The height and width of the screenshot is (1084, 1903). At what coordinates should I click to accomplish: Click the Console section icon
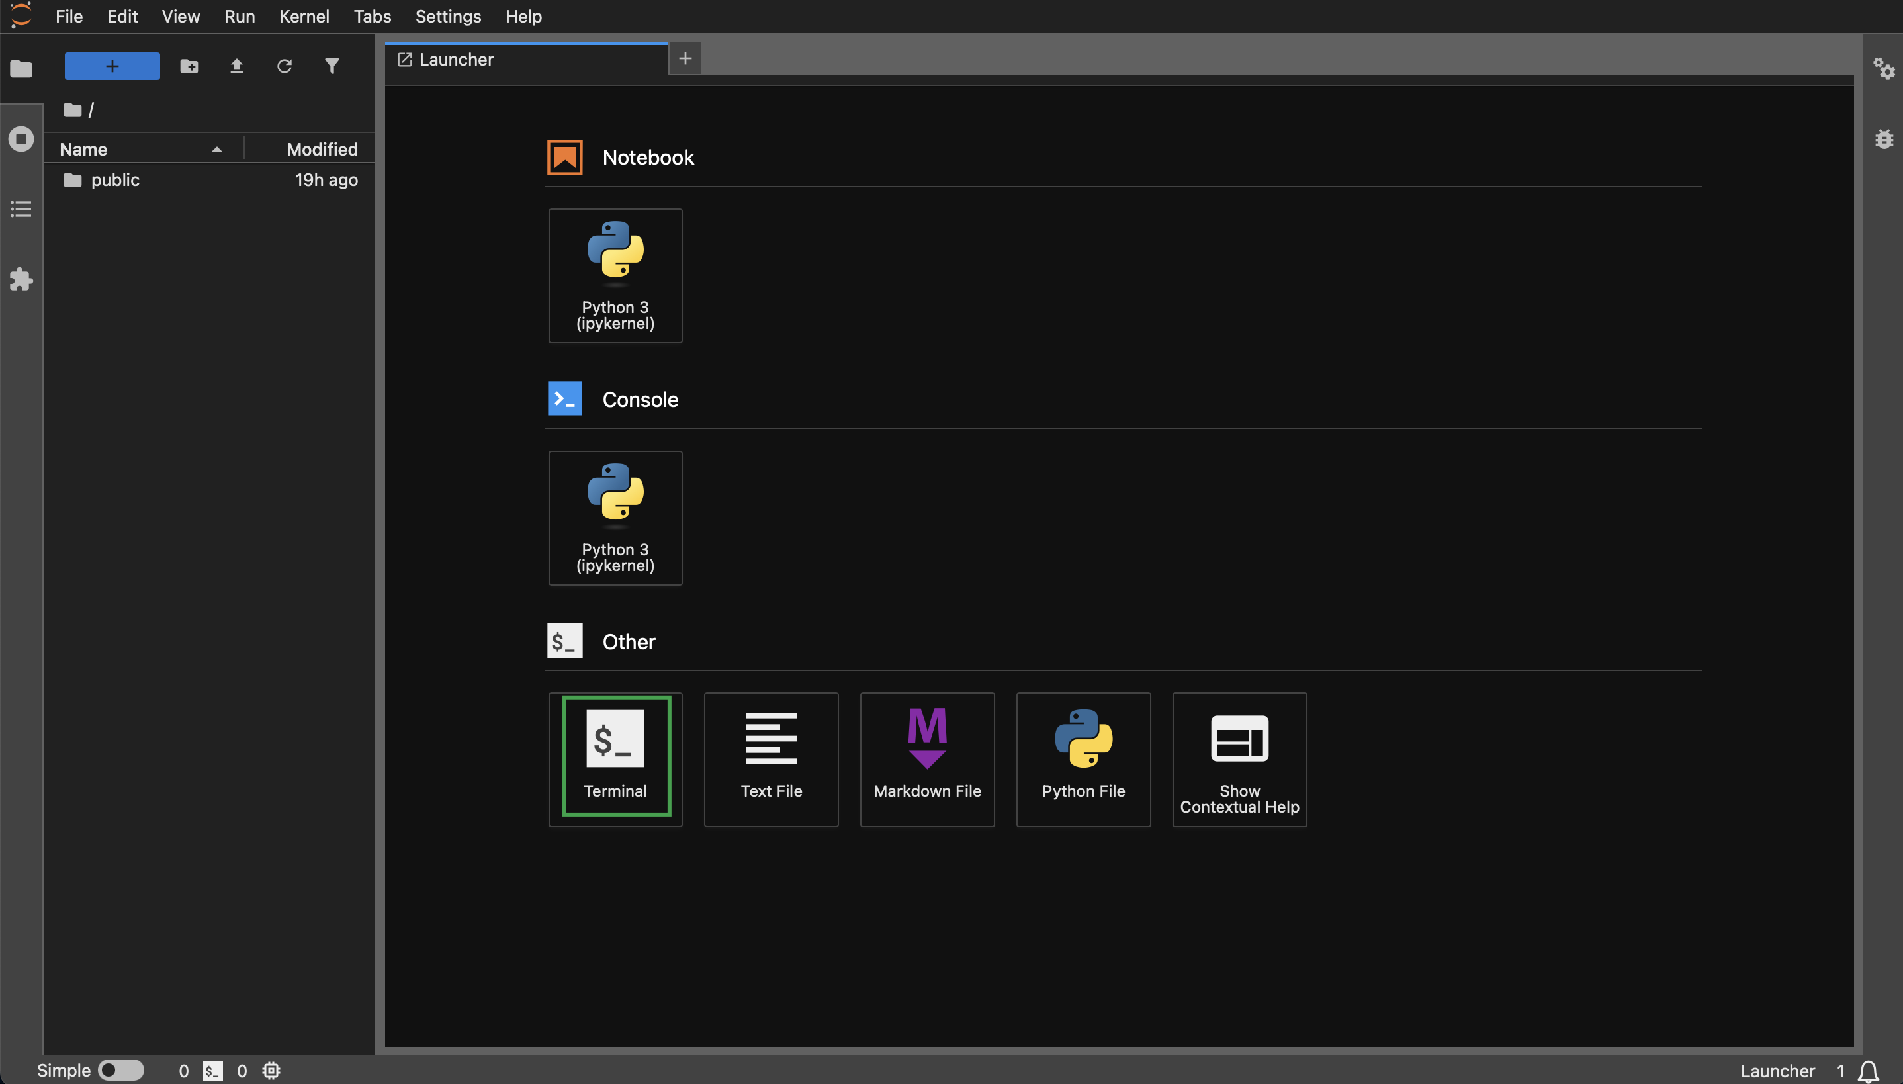564,398
